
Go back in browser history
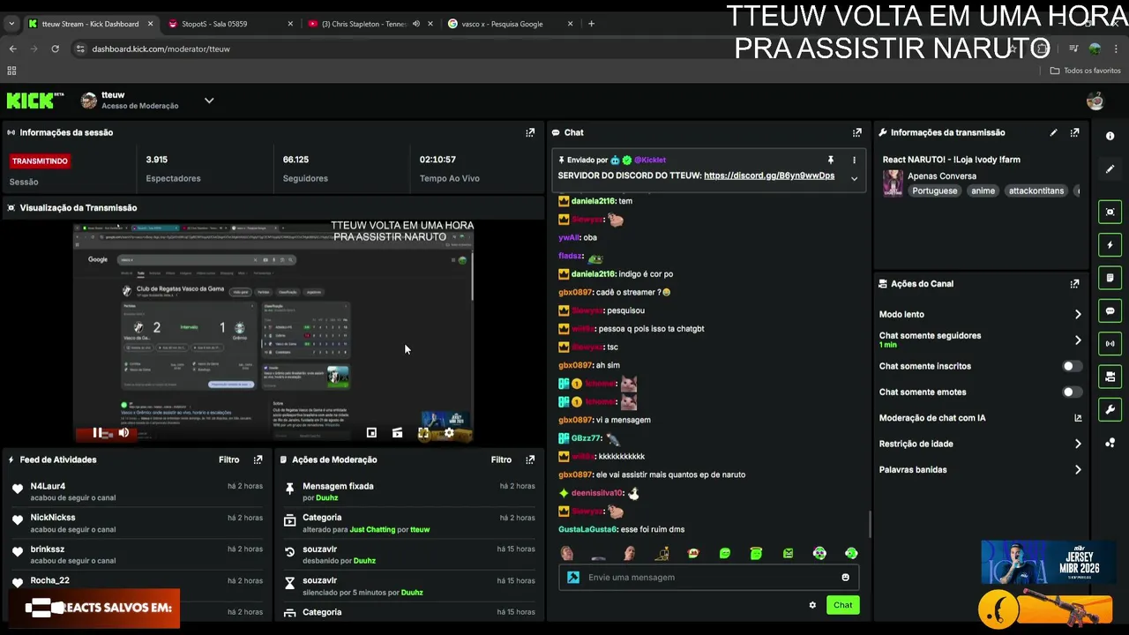tap(12, 49)
